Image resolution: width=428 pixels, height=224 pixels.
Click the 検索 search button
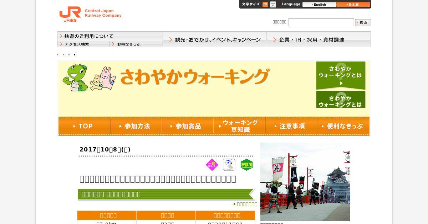click(x=363, y=22)
